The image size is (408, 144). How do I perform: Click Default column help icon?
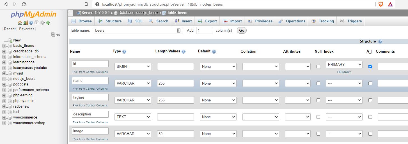[x=214, y=52]
